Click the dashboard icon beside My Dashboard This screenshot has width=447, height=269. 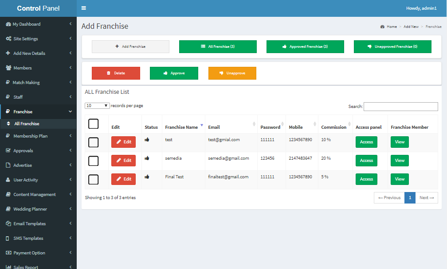point(8,24)
